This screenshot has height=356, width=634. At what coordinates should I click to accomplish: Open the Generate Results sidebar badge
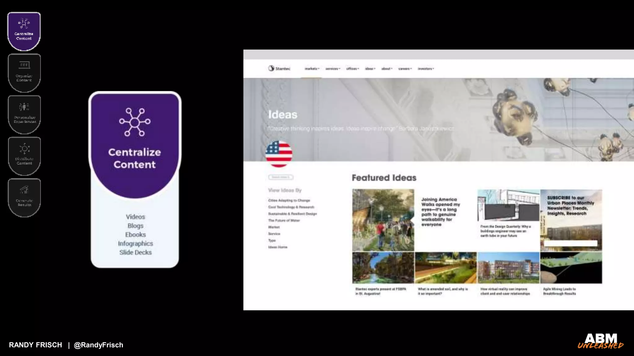[x=24, y=198]
